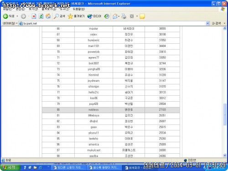
Task: Click the user ID agnes77
Action: tap(93, 57)
